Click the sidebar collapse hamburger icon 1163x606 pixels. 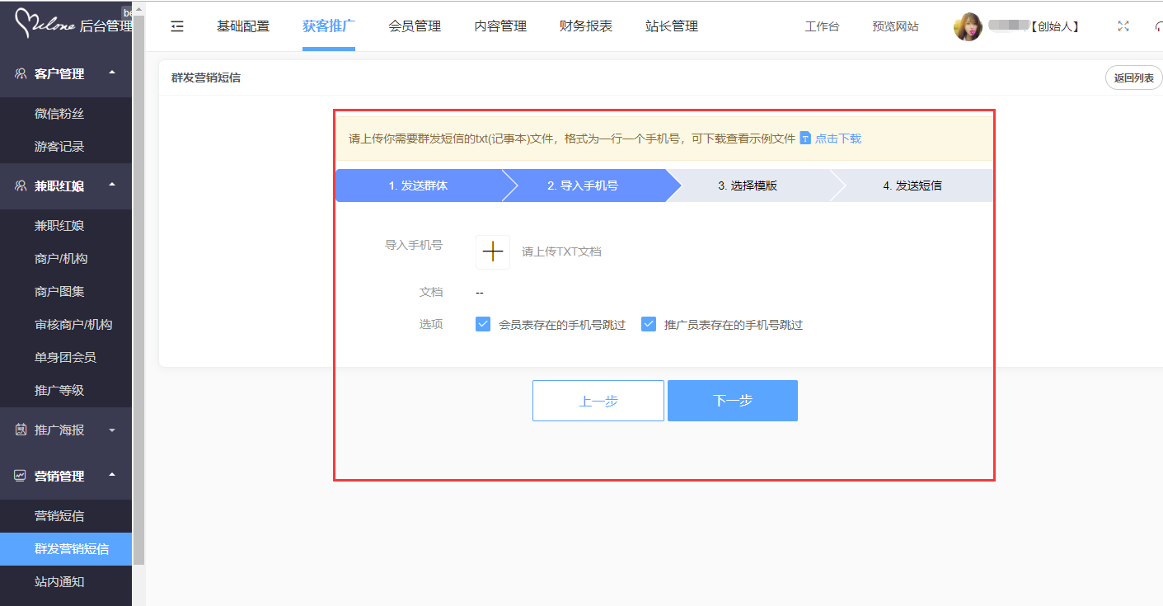(177, 26)
